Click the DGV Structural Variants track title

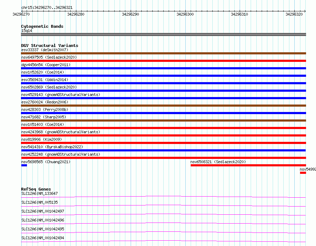tap(50, 46)
